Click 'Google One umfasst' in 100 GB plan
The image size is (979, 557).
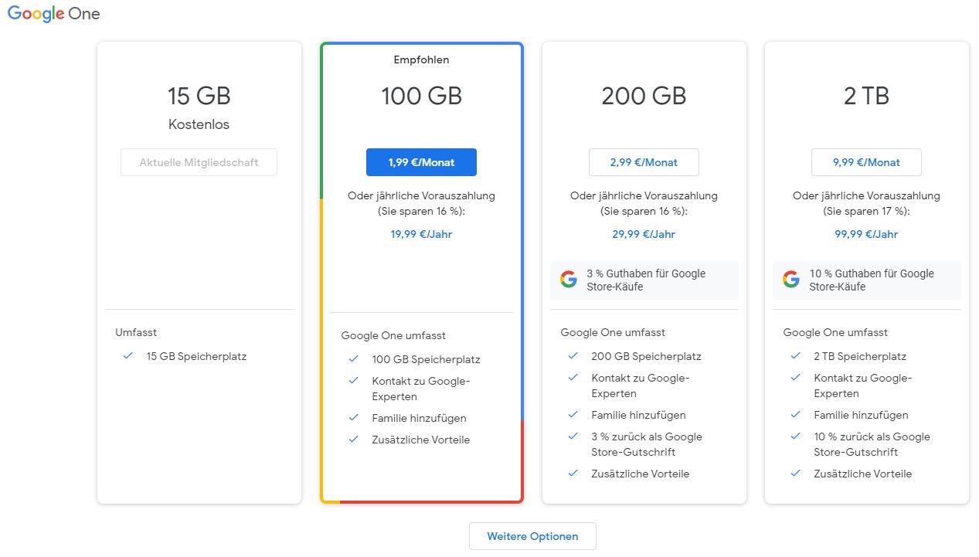click(393, 335)
